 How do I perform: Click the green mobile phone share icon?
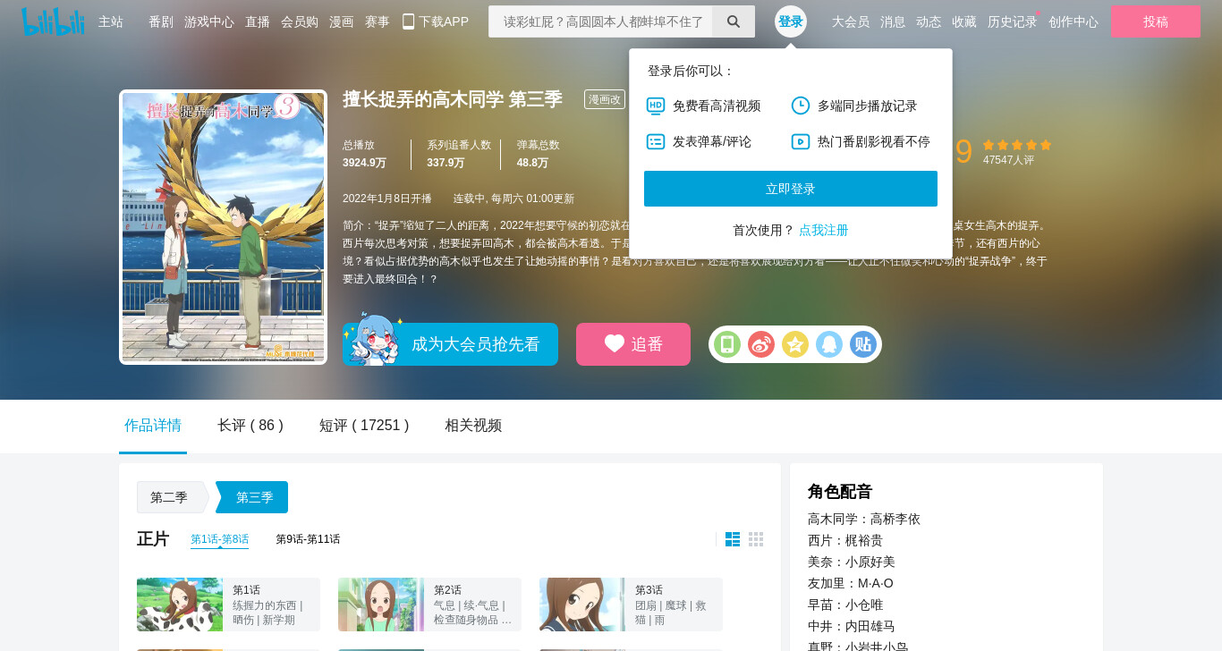pyautogui.click(x=727, y=344)
